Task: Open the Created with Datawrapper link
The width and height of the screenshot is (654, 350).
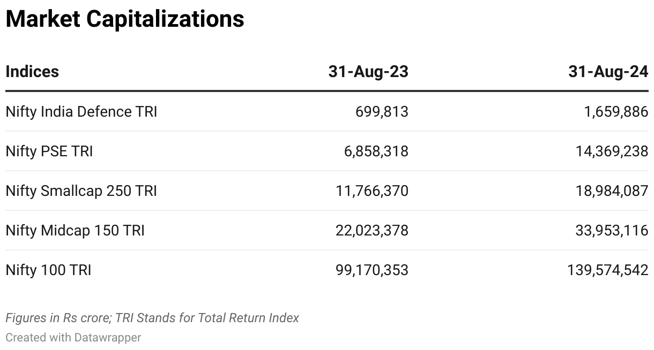Action: [x=73, y=338]
